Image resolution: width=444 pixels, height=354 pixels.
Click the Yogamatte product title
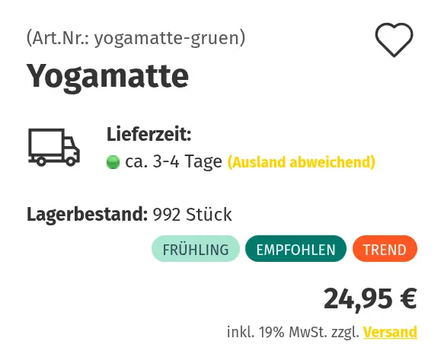click(107, 76)
